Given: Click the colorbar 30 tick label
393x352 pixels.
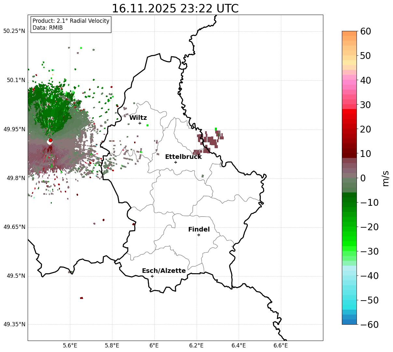Looking at the screenshot, I should tap(366, 105).
